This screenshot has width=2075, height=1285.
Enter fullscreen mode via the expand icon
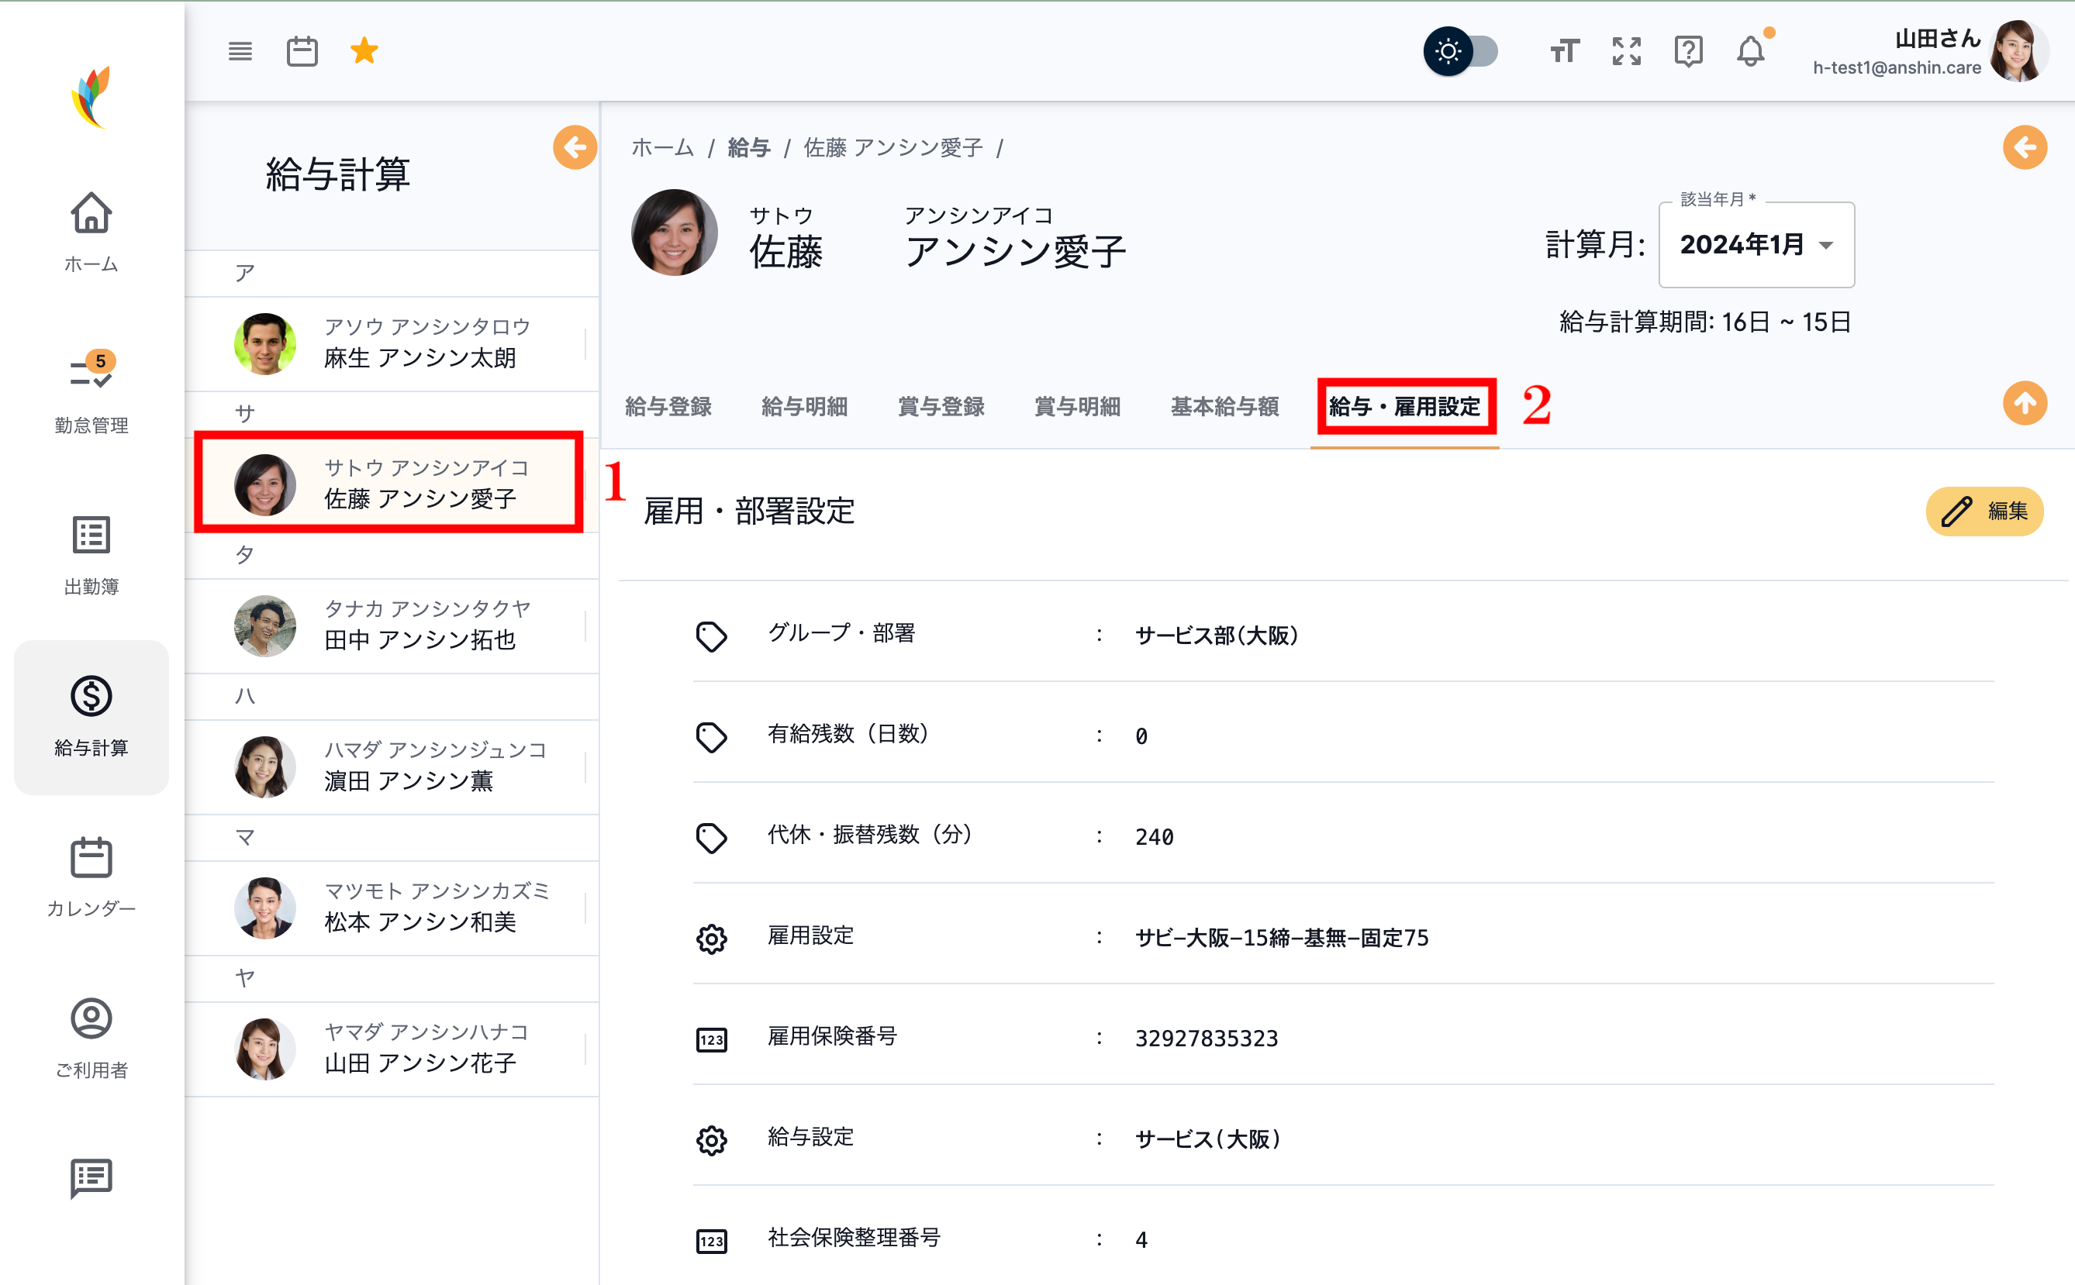pos(1626,51)
